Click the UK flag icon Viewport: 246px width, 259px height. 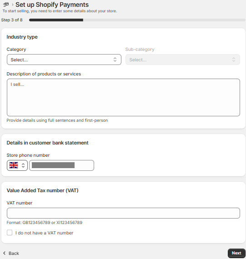click(14, 165)
